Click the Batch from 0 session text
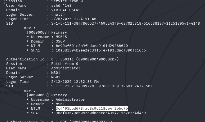This screenshot has height=122, width=205. click(65, 64)
